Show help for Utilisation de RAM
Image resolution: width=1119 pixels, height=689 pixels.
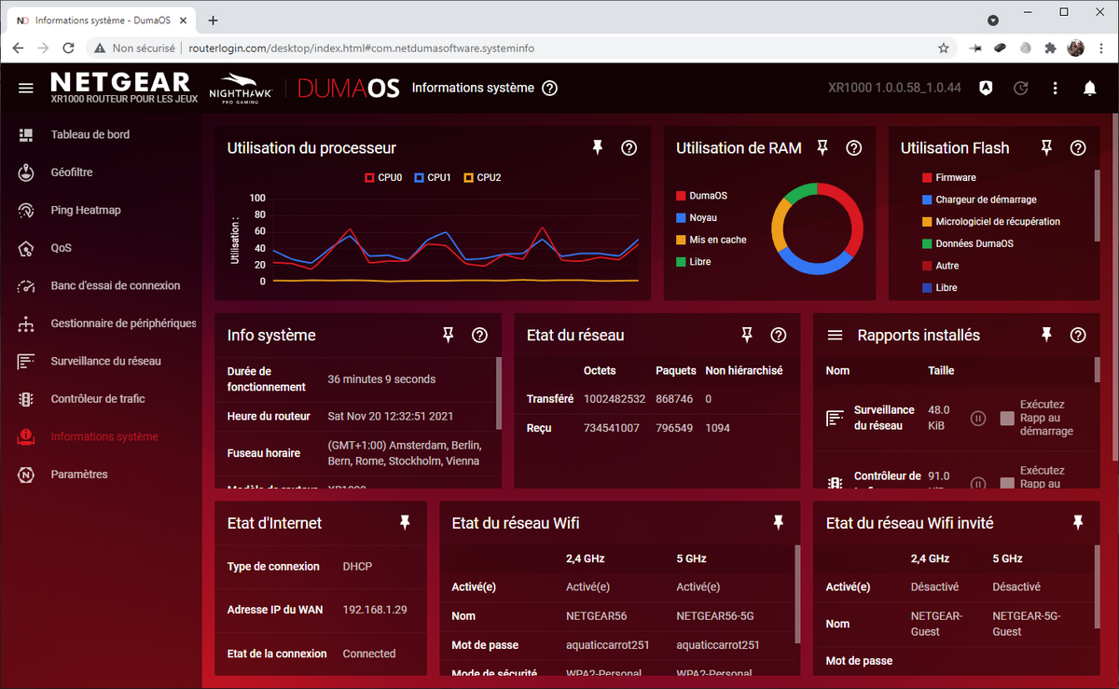(x=854, y=147)
